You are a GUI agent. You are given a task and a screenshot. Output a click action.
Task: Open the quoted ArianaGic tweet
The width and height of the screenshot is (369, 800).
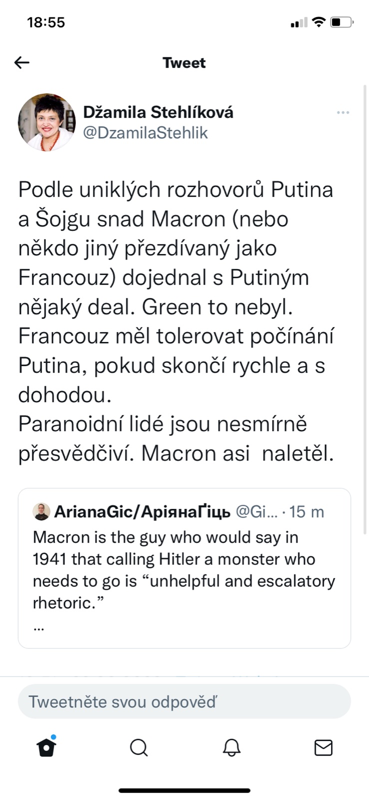point(184,570)
